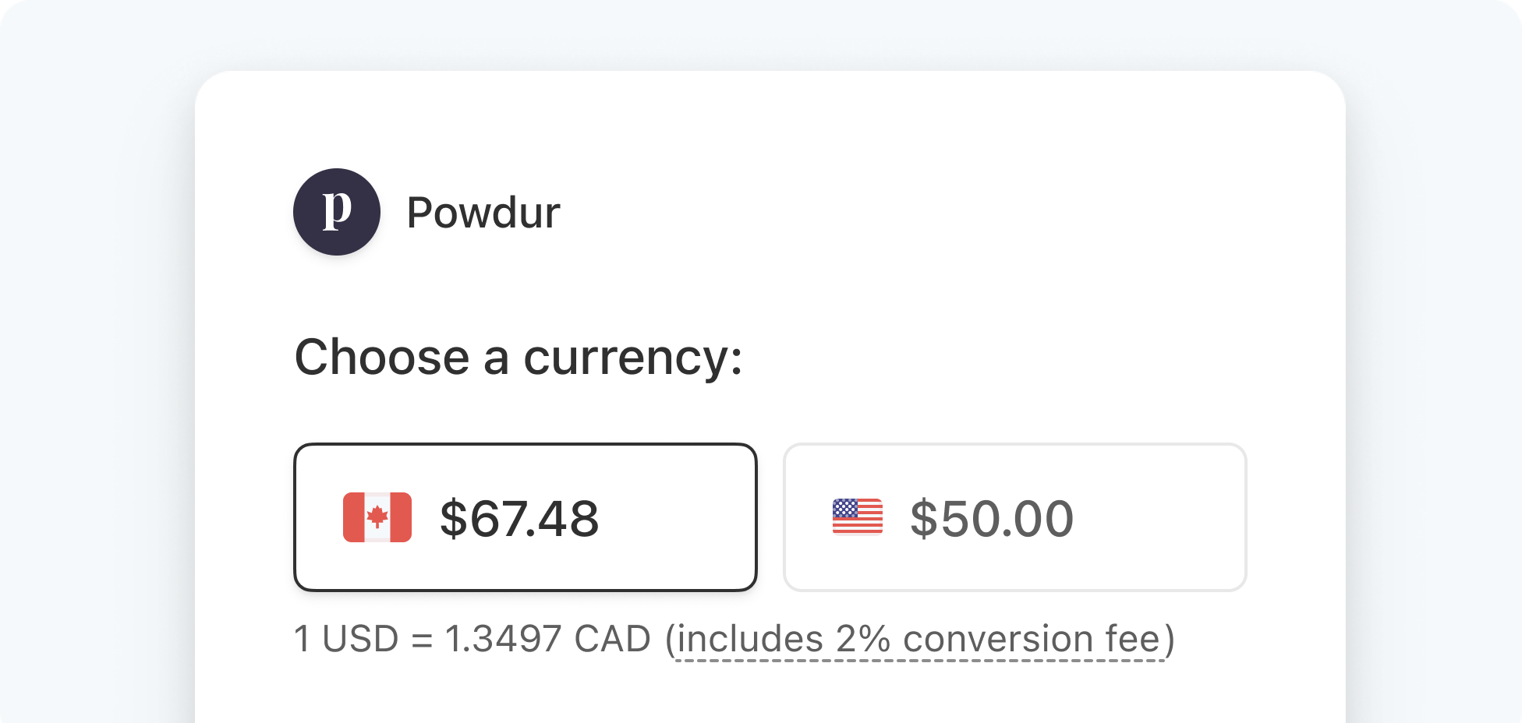Click the '1 USD = 1.3497 CAD' rate text
1522x723 pixels.
click(x=473, y=639)
